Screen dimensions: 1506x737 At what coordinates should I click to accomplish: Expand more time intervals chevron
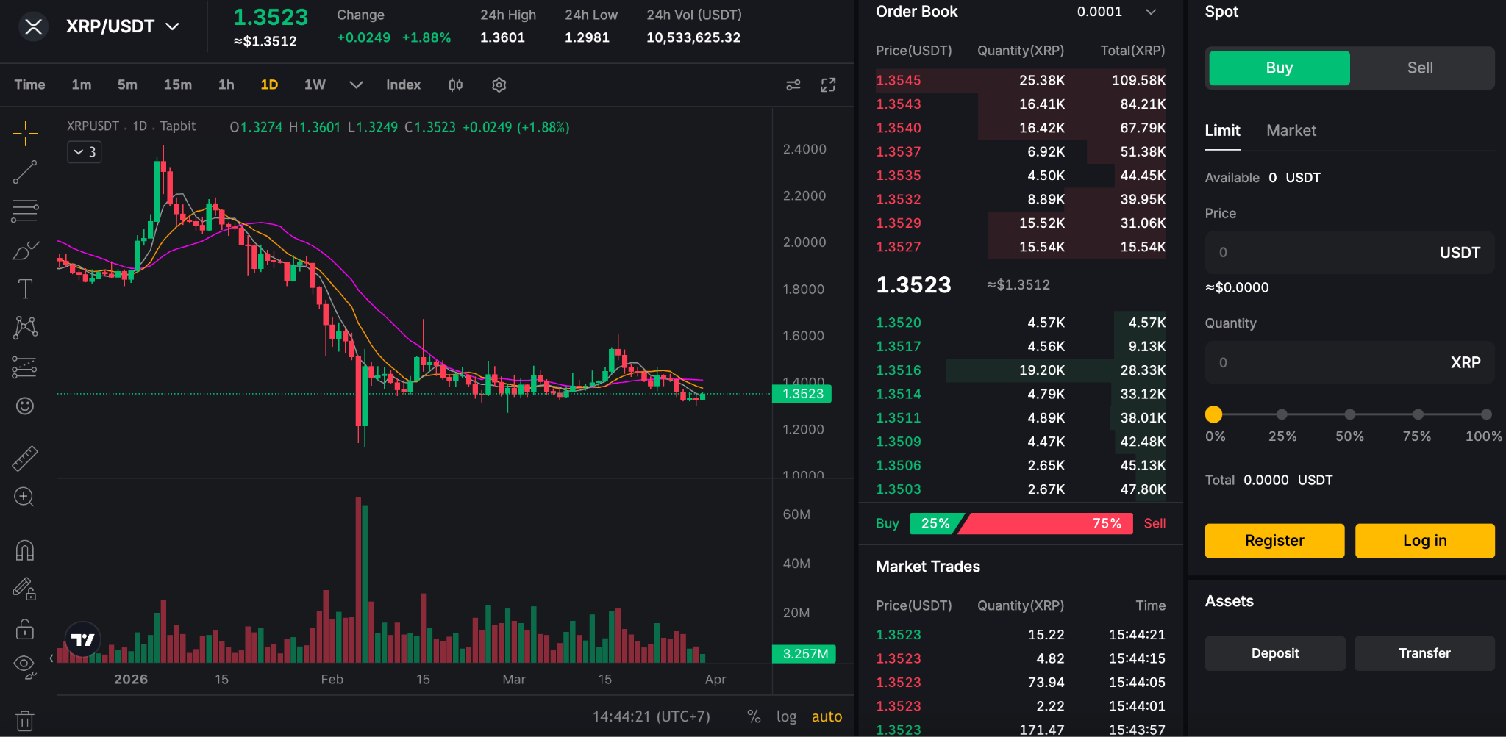click(x=356, y=85)
